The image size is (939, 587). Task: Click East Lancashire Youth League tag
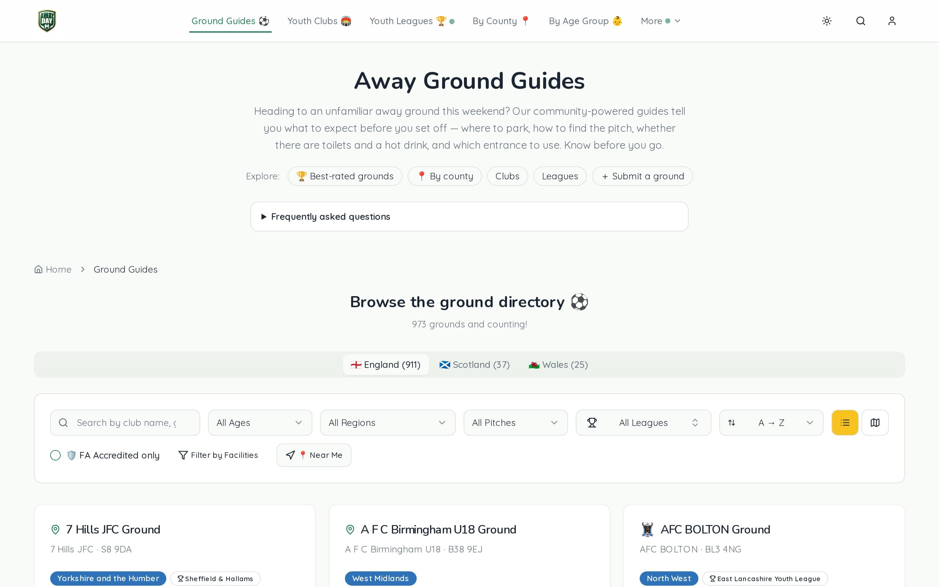(765, 579)
